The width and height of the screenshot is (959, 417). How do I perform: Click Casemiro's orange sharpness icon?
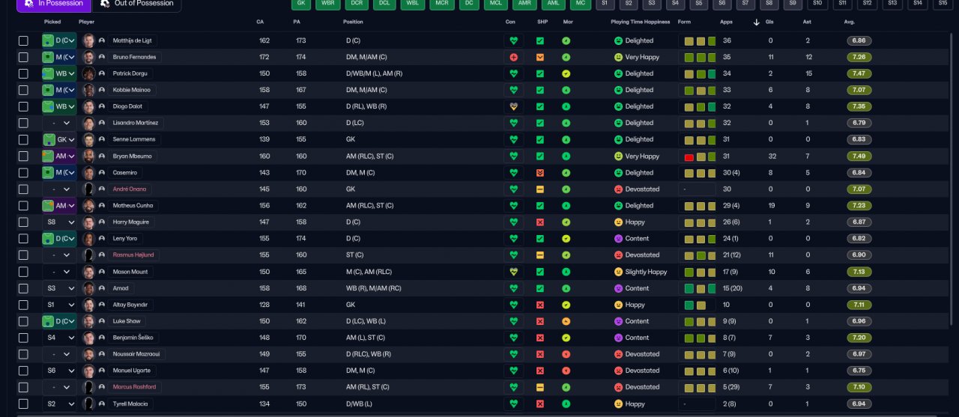pyautogui.click(x=540, y=172)
